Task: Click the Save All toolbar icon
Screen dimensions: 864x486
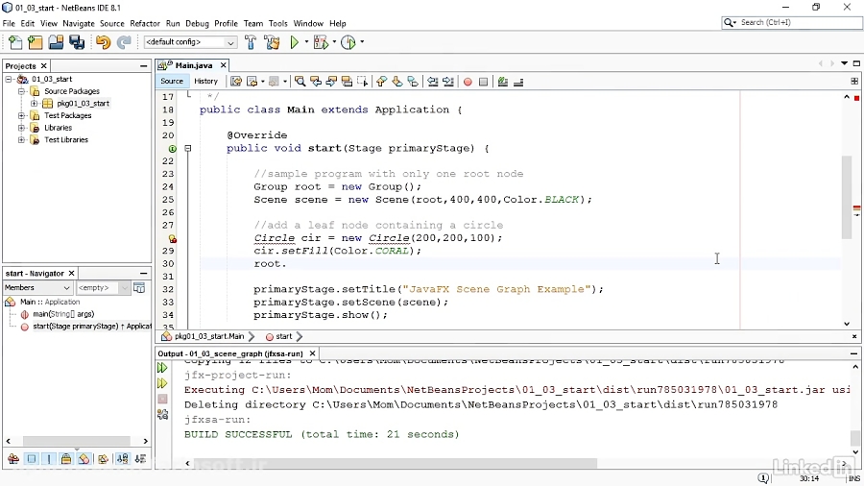Action: (77, 42)
